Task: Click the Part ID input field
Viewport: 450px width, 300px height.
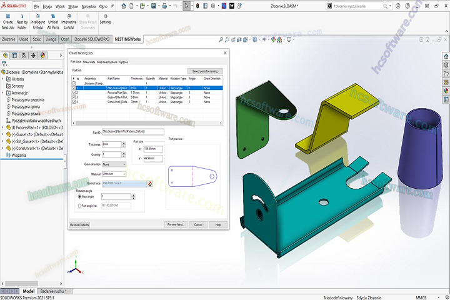Action: [x=132, y=132]
